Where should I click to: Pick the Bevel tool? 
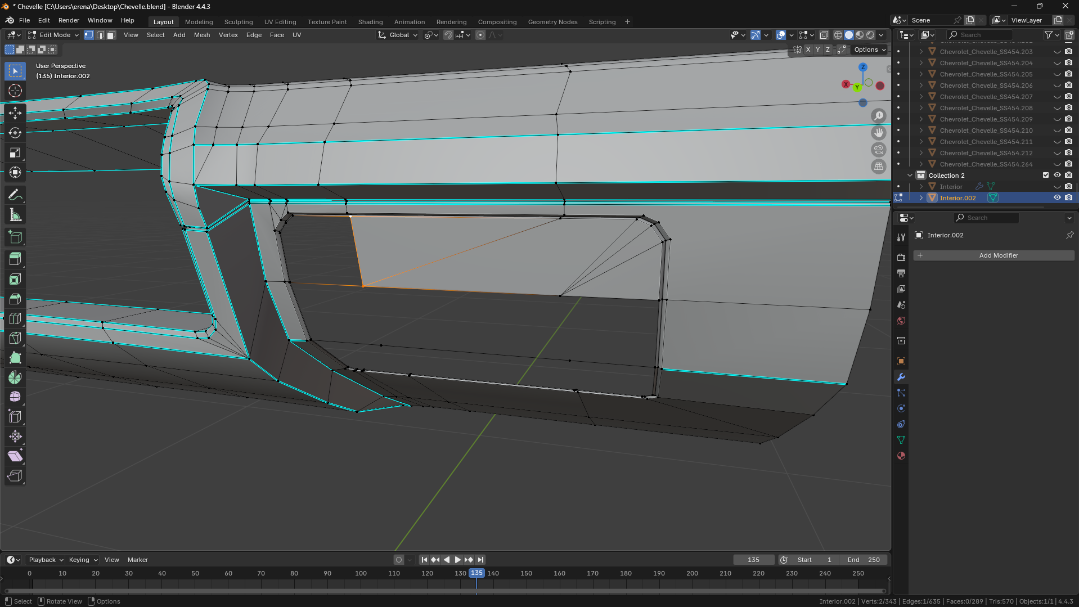tap(15, 299)
